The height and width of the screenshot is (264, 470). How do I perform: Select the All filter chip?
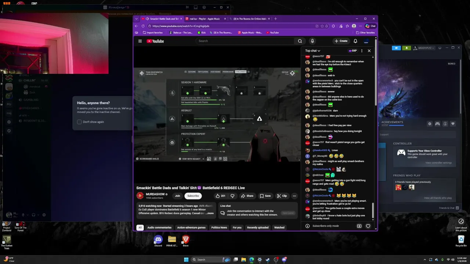click(x=140, y=227)
